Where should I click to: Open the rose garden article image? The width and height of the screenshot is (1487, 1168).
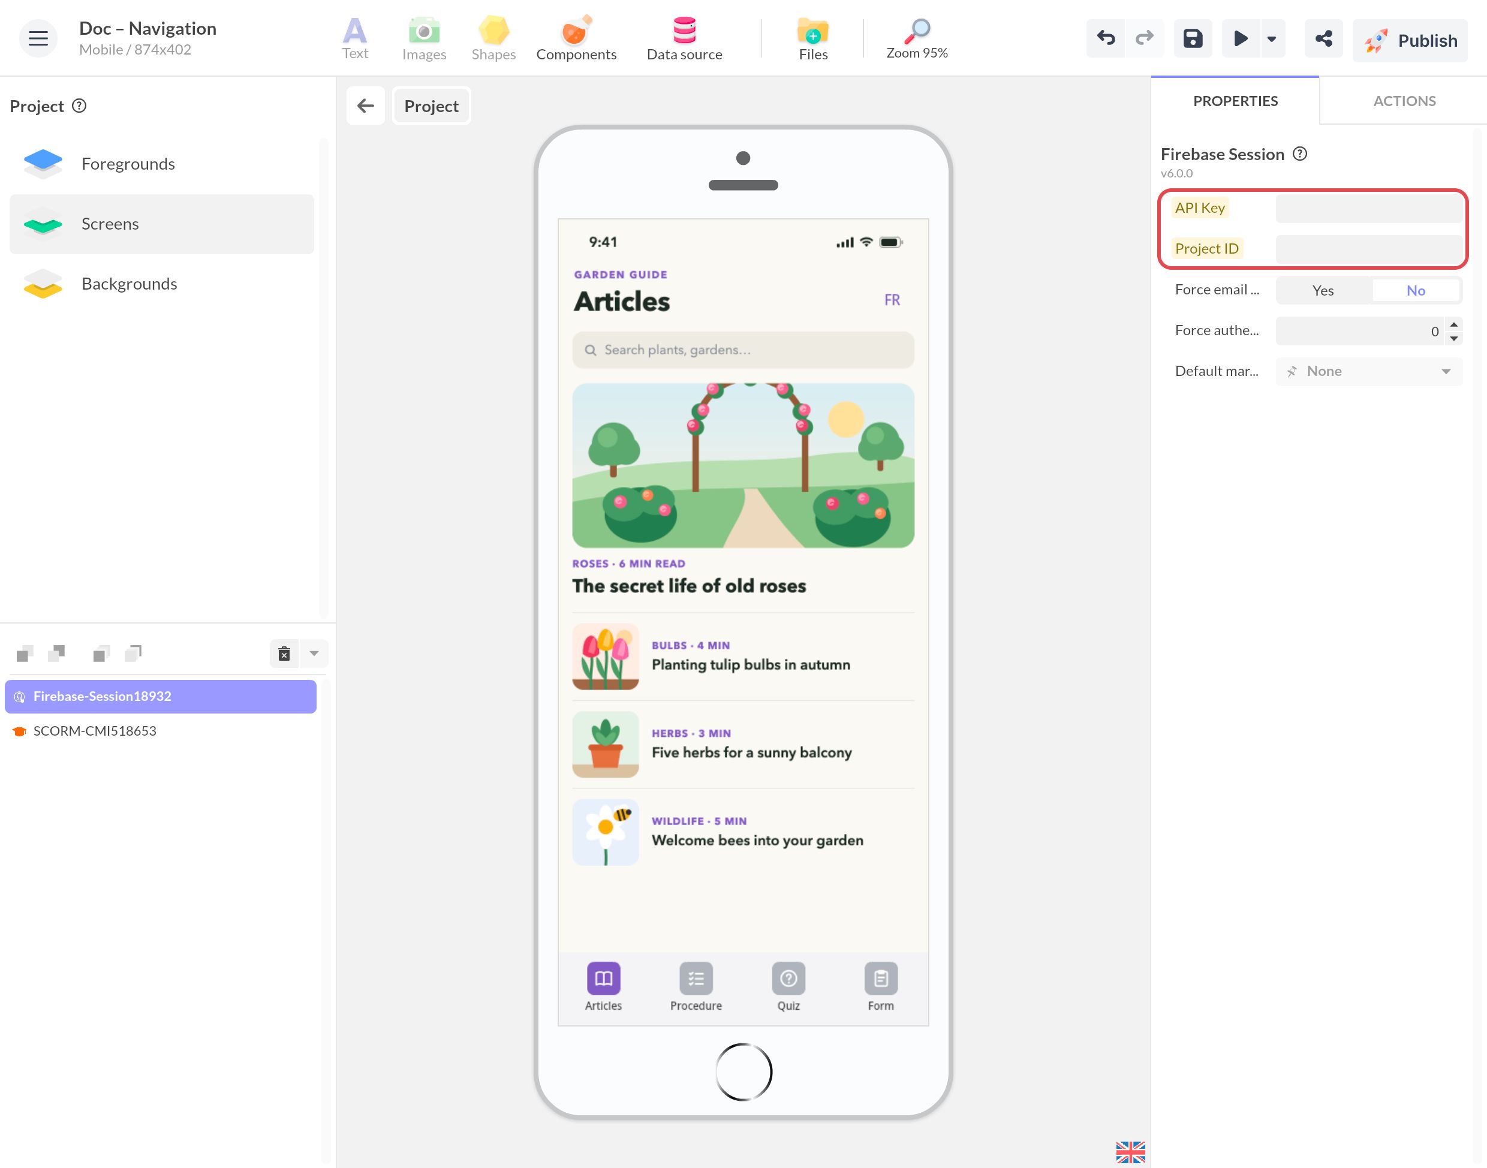click(x=742, y=465)
